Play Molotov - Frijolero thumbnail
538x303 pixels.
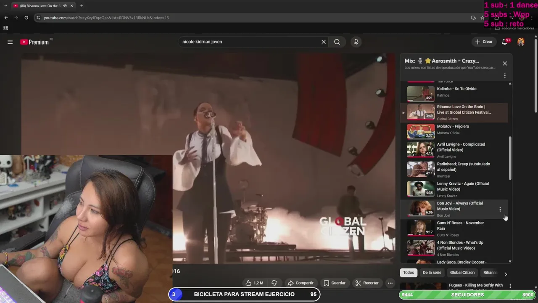tap(421, 131)
